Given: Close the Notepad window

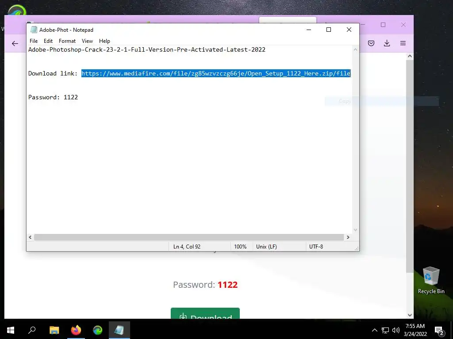Looking at the screenshot, I should (349, 30).
